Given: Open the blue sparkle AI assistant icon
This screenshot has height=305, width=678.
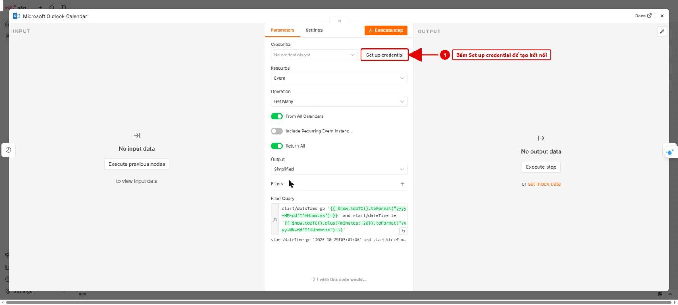Looking at the screenshot, I should [670, 152].
